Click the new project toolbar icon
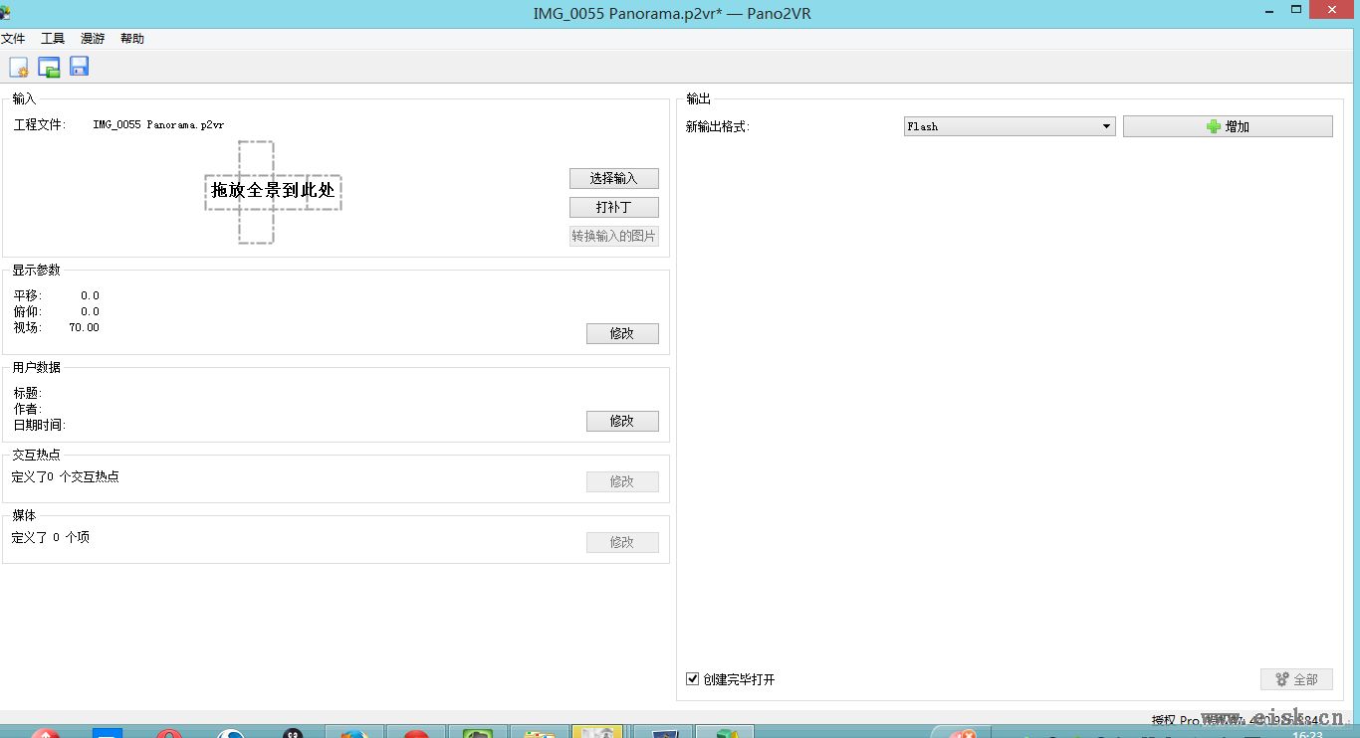1360x738 pixels. click(x=19, y=67)
